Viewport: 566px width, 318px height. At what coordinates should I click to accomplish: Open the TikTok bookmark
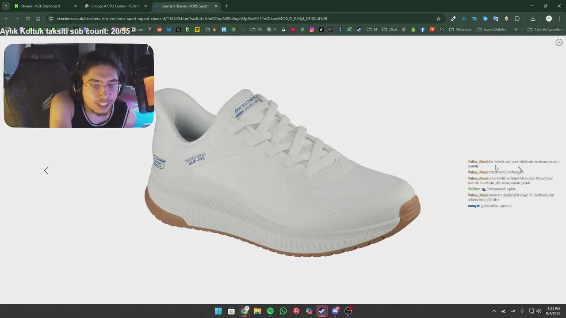[321, 30]
